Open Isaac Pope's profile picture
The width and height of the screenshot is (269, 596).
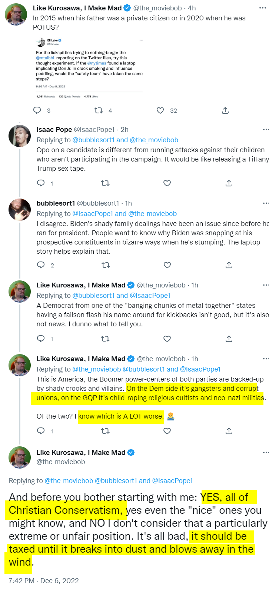[x=20, y=136]
